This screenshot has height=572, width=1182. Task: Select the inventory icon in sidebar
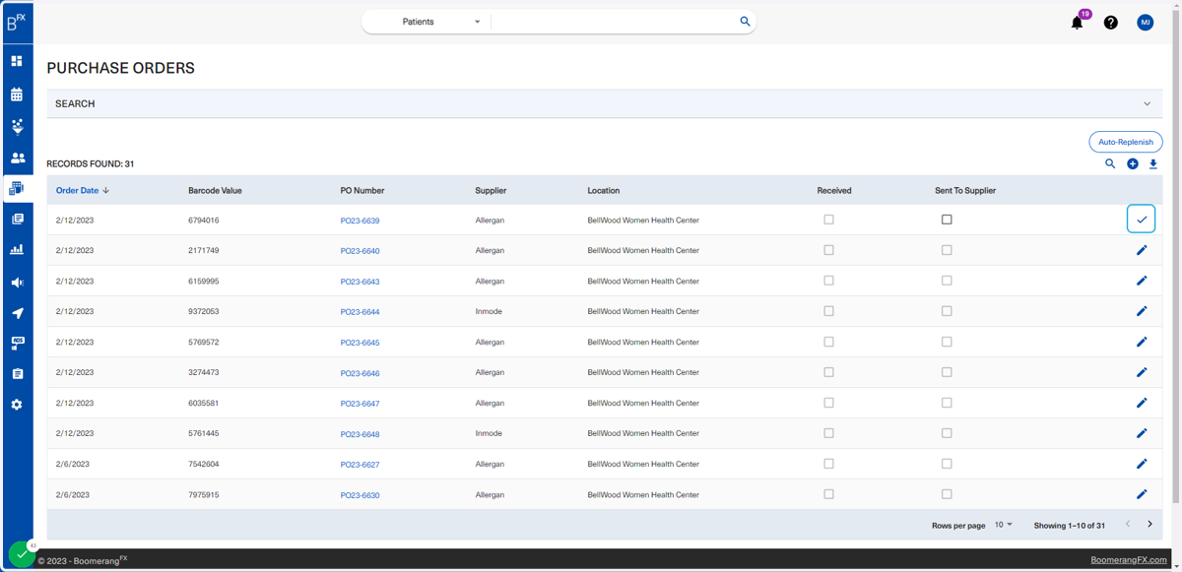tap(17, 188)
